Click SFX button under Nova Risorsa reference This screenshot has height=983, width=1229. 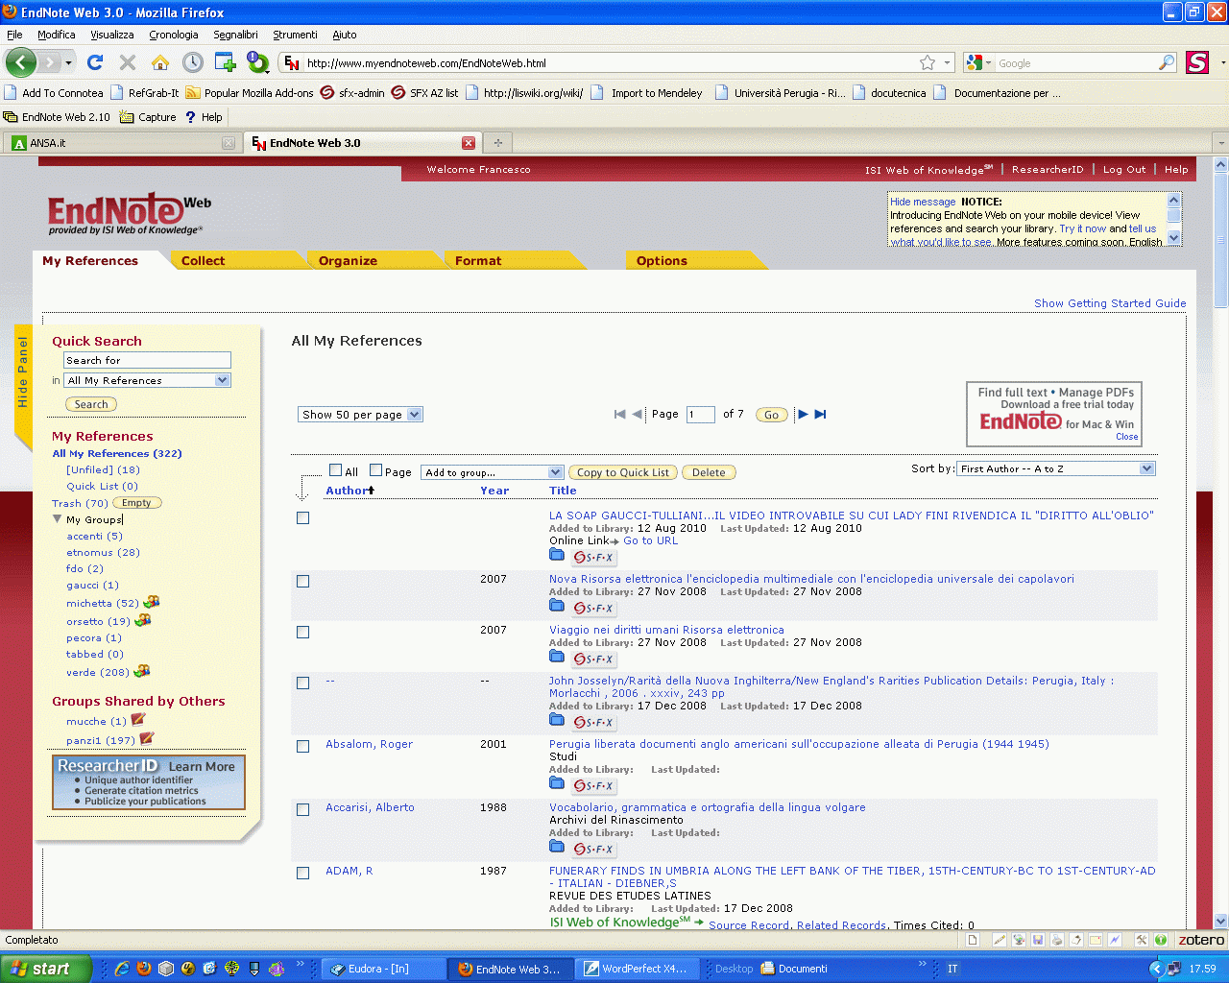tap(593, 609)
